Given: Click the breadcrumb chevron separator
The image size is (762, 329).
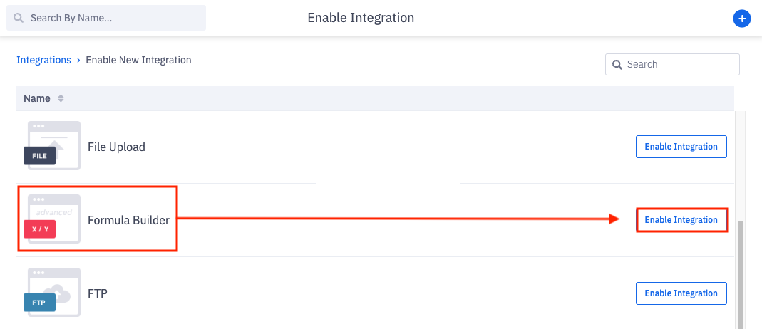Looking at the screenshot, I should pos(78,61).
